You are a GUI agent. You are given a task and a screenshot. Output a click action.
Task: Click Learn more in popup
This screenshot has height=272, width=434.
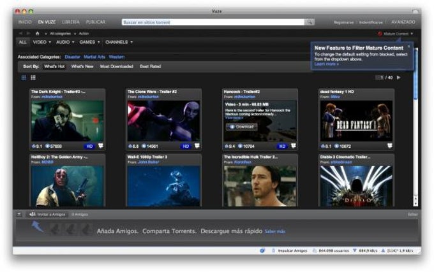(326, 64)
